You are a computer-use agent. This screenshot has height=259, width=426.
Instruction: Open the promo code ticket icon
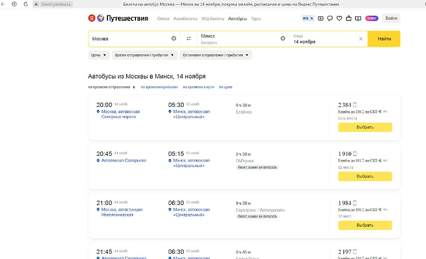pos(320,19)
